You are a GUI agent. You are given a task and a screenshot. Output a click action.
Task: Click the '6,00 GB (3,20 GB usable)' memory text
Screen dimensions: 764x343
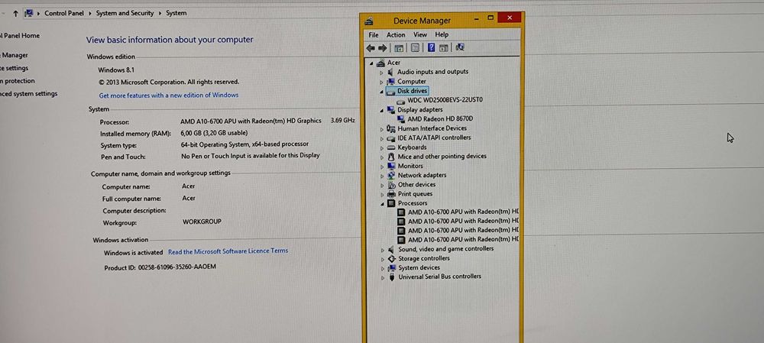tap(214, 133)
